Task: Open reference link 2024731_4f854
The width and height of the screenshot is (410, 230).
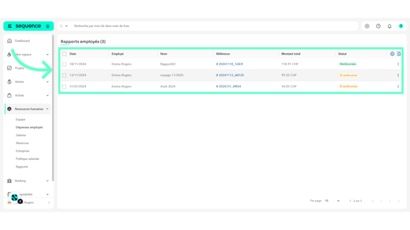Action: [x=228, y=86]
